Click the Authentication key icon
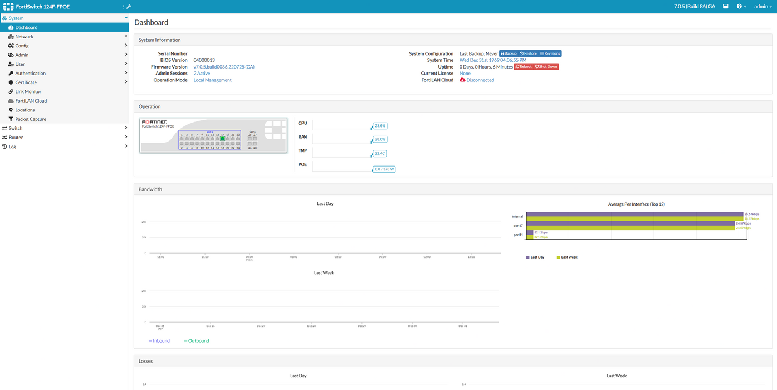 tap(11, 73)
